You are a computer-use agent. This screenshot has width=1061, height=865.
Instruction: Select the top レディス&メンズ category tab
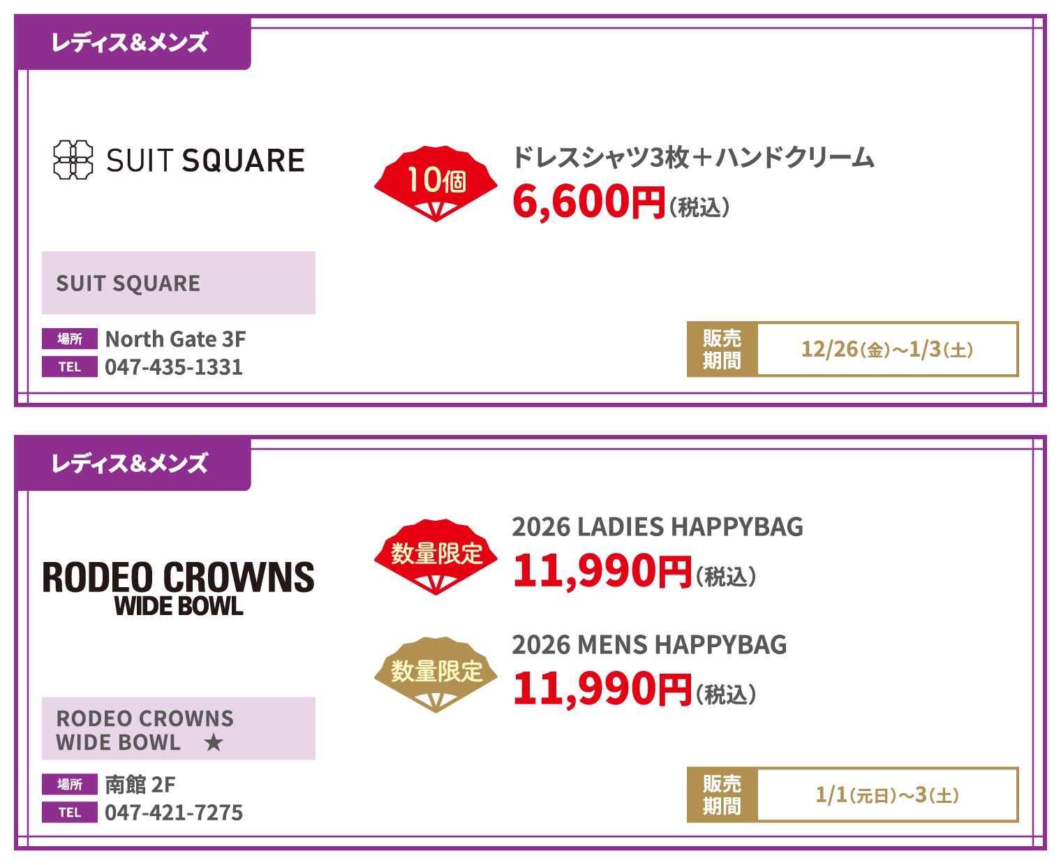pos(131,43)
